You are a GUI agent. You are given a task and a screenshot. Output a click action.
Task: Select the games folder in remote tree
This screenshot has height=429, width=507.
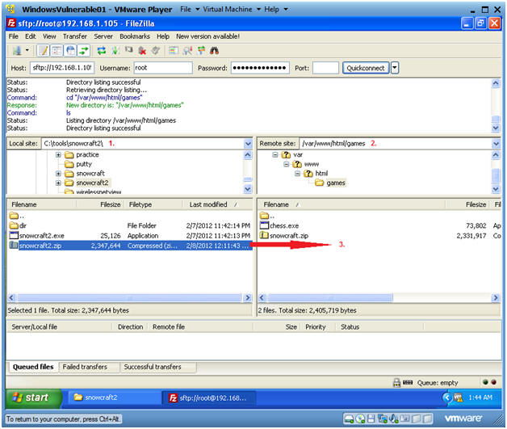coord(336,183)
